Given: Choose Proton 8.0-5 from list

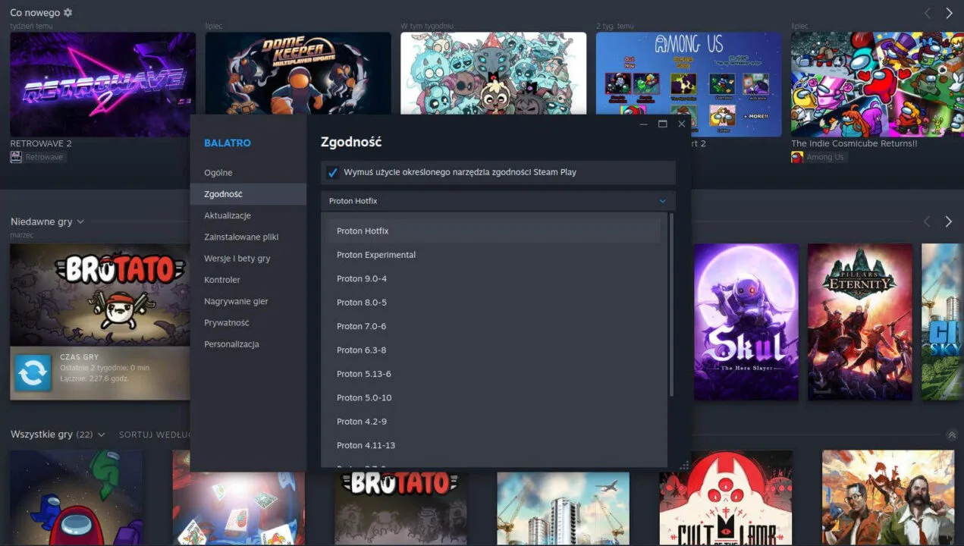Looking at the screenshot, I should pyautogui.click(x=494, y=302).
